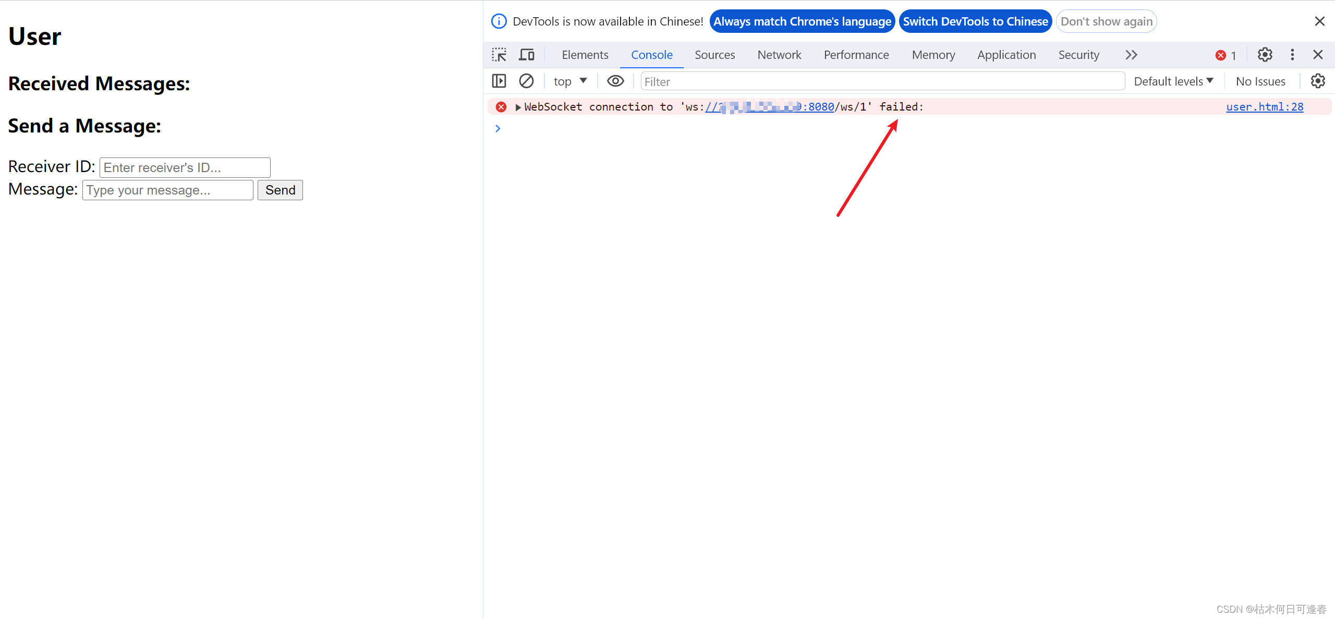This screenshot has height=619, width=1335.
Task: Click the Receiver ID input field
Action: pyautogui.click(x=185, y=167)
